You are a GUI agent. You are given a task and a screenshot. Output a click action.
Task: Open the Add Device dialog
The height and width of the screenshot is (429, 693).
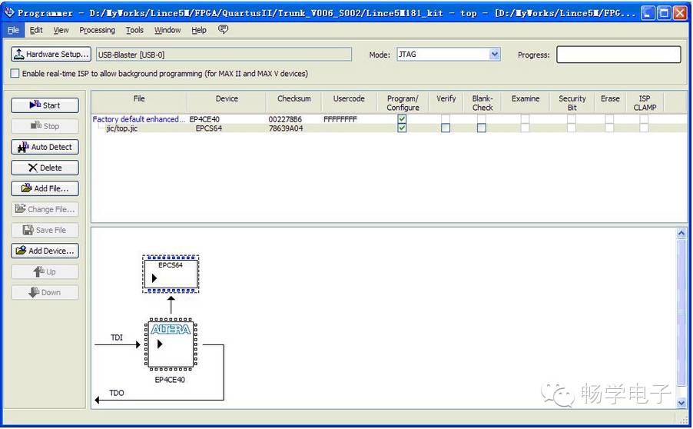(x=45, y=251)
